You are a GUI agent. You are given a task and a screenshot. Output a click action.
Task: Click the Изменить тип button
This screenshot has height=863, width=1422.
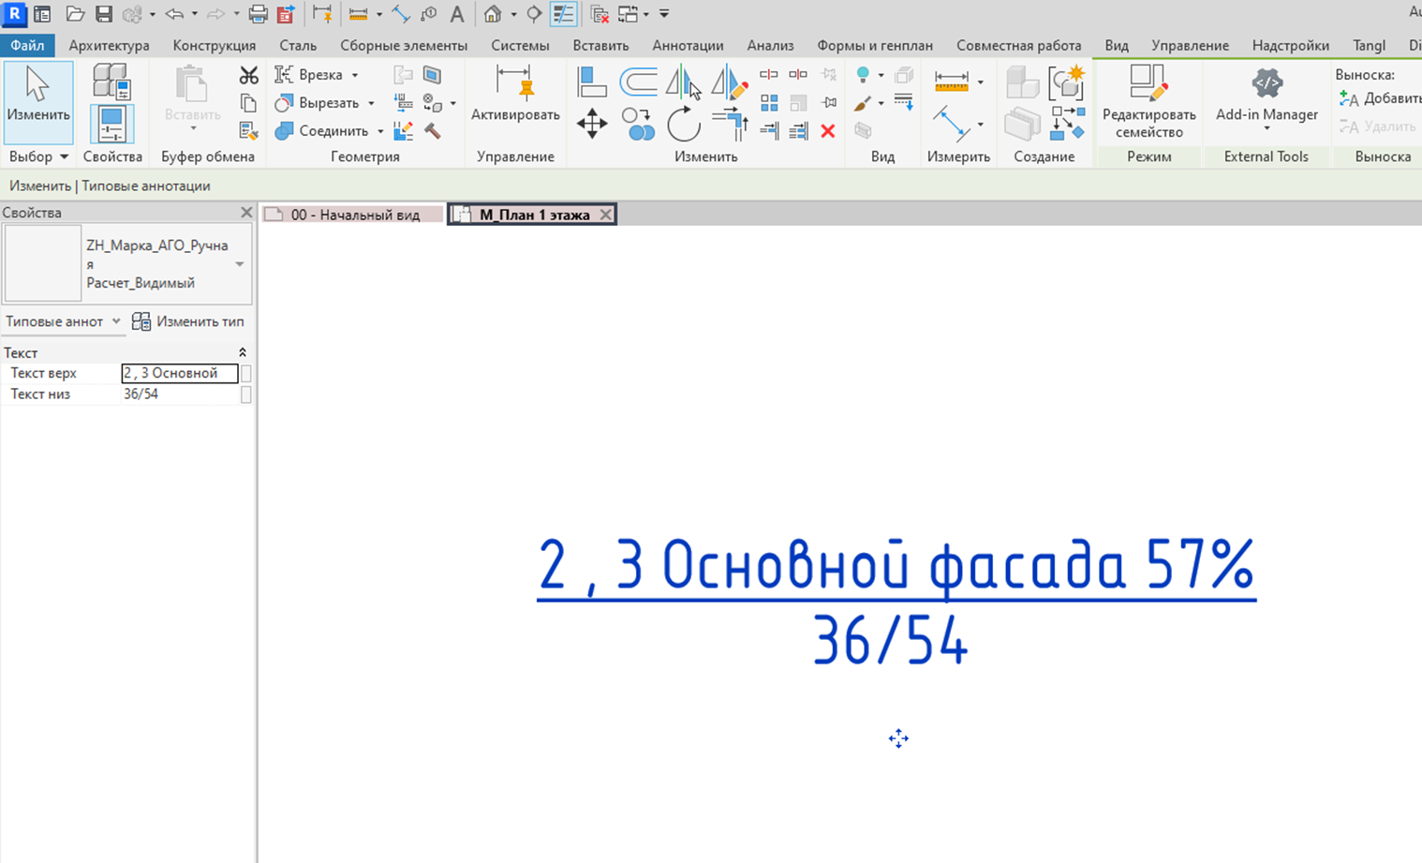pos(188,321)
